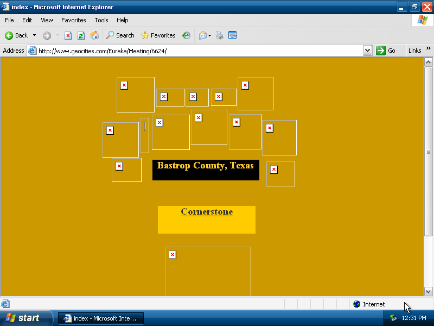The width and height of the screenshot is (434, 326).
Task: Click the status bar page icon
Action: click(x=5, y=304)
